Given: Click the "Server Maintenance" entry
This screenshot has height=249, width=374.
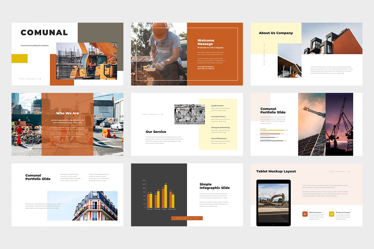Looking at the screenshot, I should tap(220, 139).
